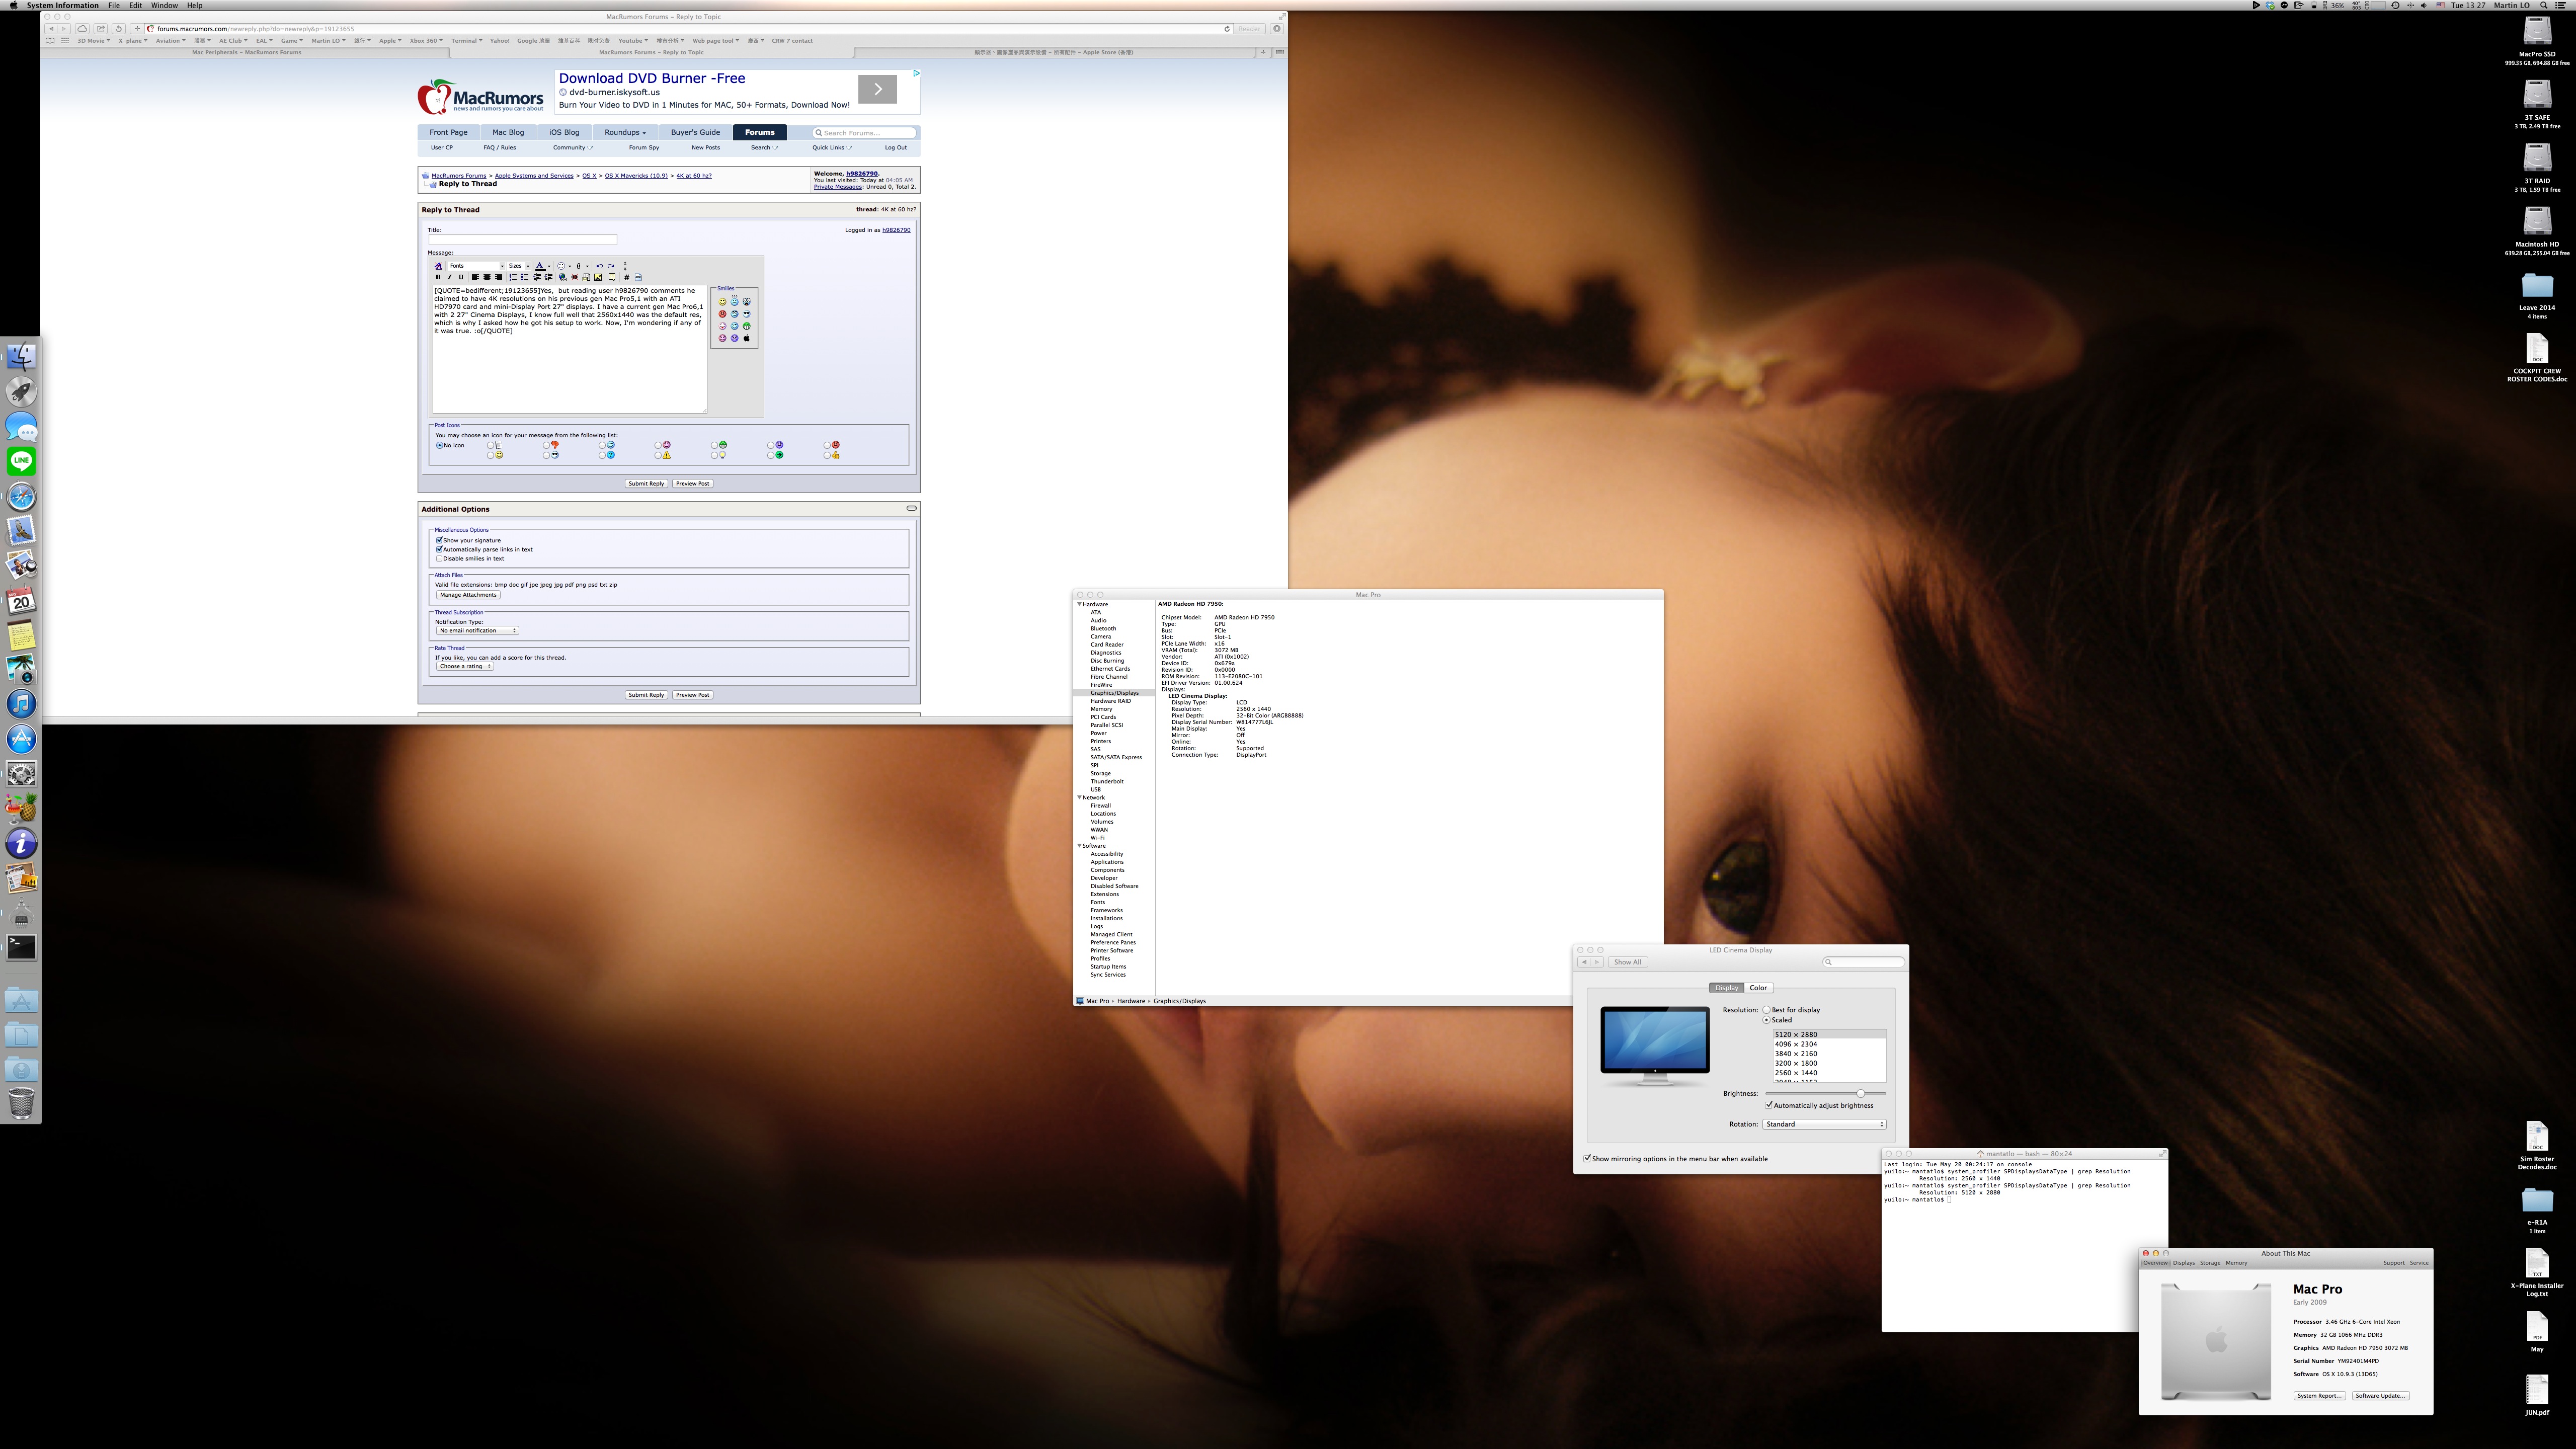Screen dimensions: 2576x1449
Task: Insert unordered bullet list
Action: (525, 277)
